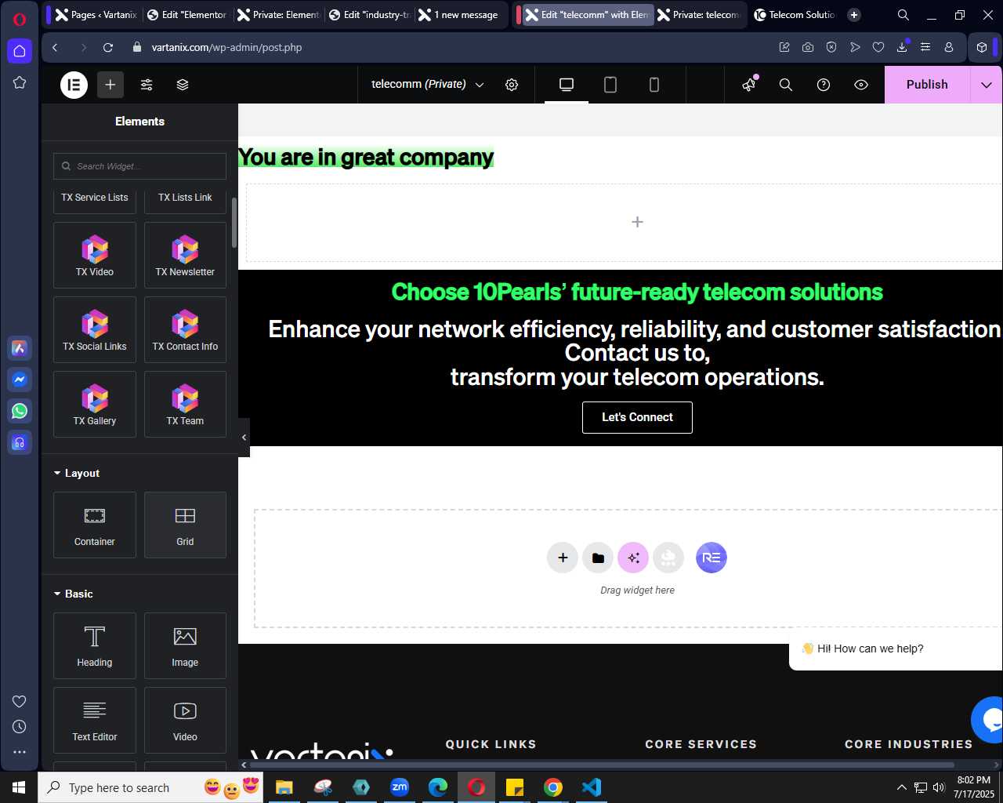Open the telecomm (Private) document dropdown

click(x=428, y=85)
